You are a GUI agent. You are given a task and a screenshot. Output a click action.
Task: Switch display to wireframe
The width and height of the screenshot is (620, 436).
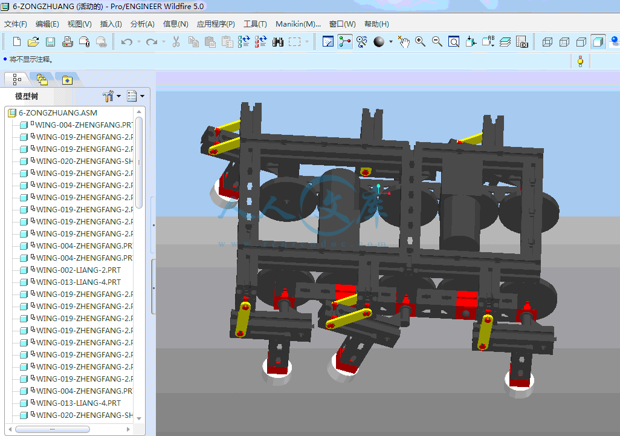tap(547, 42)
